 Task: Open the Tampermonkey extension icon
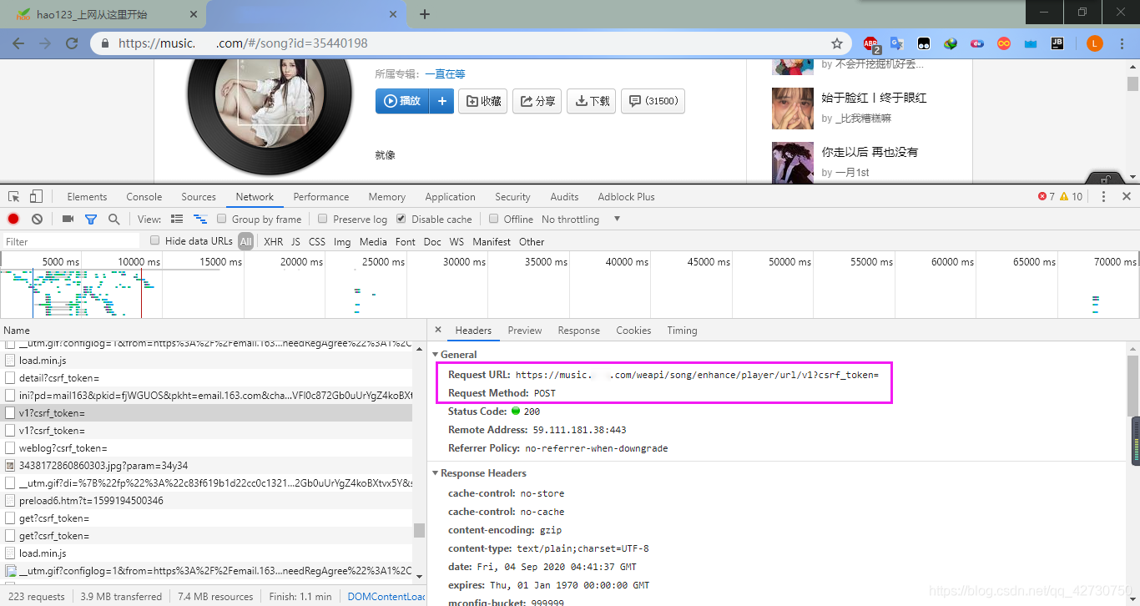924,43
